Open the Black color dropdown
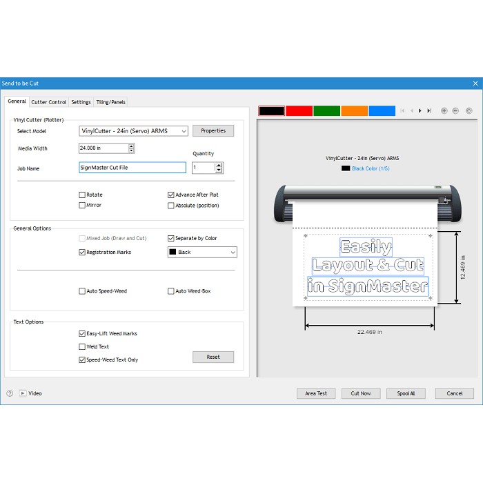Viewport: 483px width, 483px height. pyautogui.click(x=231, y=253)
